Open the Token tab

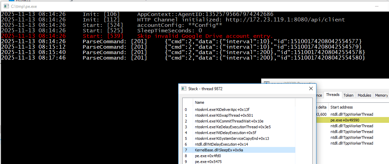(348, 95)
